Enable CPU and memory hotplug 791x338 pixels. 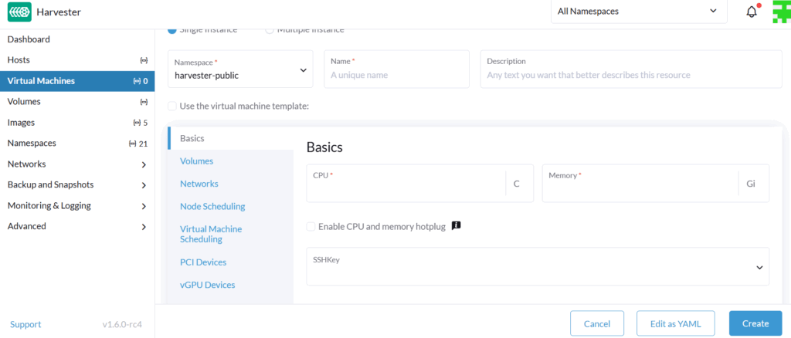[x=311, y=227]
